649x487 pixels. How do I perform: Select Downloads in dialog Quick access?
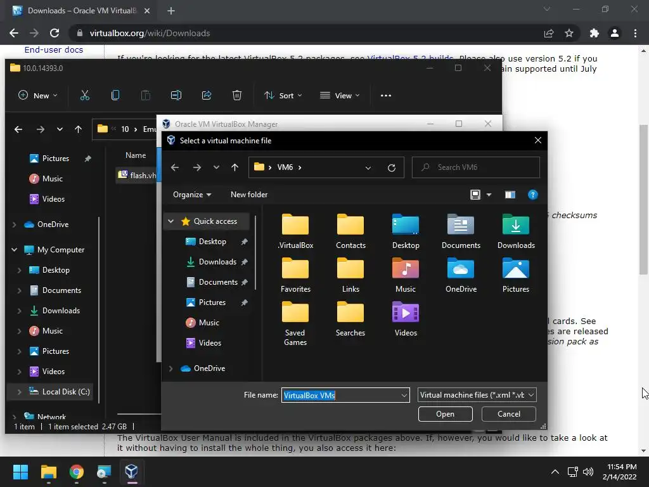(x=217, y=262)
